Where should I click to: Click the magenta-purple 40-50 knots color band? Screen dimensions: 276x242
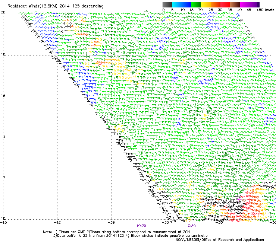click(250, 4)
